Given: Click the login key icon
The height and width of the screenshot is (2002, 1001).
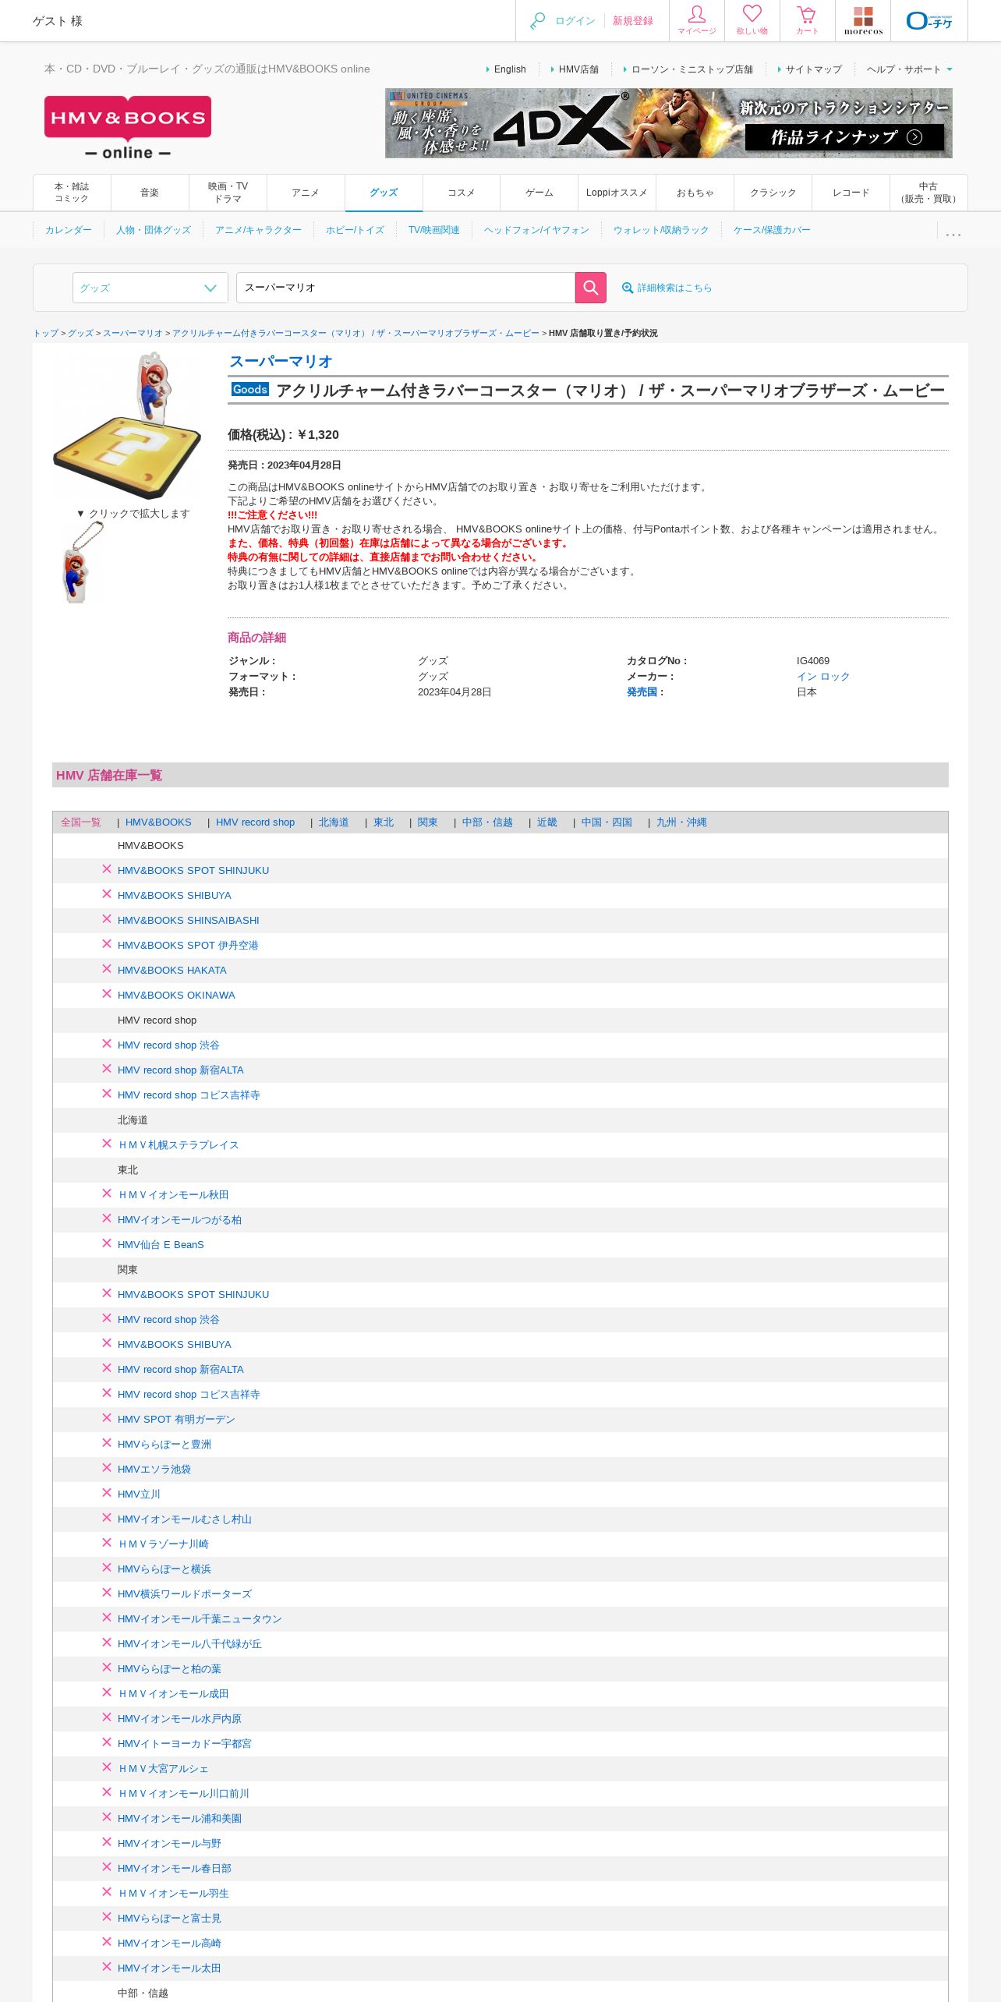Looking at the screenshot, I should 537,21.
